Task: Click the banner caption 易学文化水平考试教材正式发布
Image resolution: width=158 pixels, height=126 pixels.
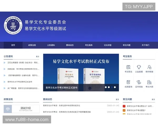Action: (x=62, y=88)
